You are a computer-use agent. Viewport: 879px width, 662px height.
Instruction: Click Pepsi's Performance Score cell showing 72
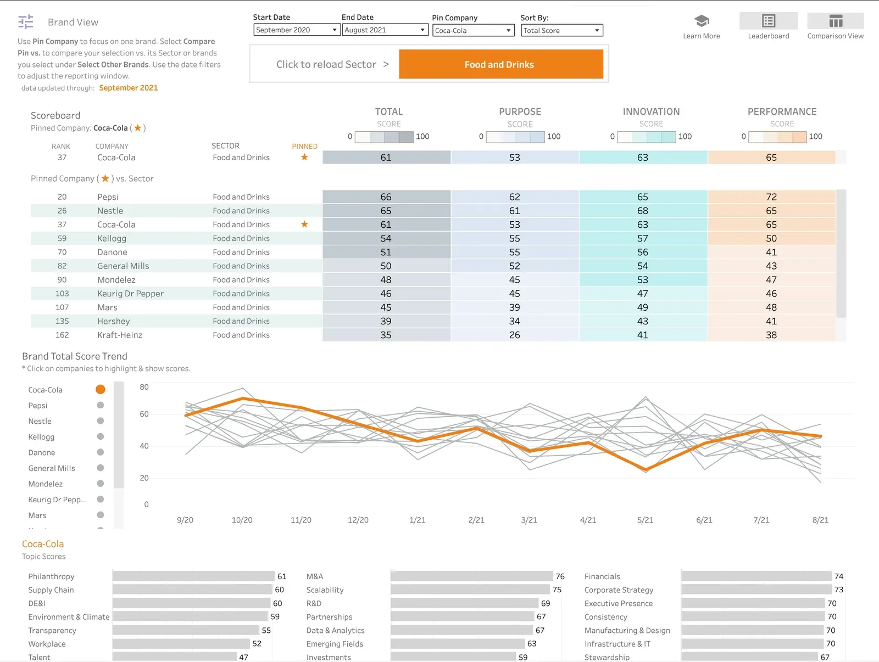(x=772, y=197)
